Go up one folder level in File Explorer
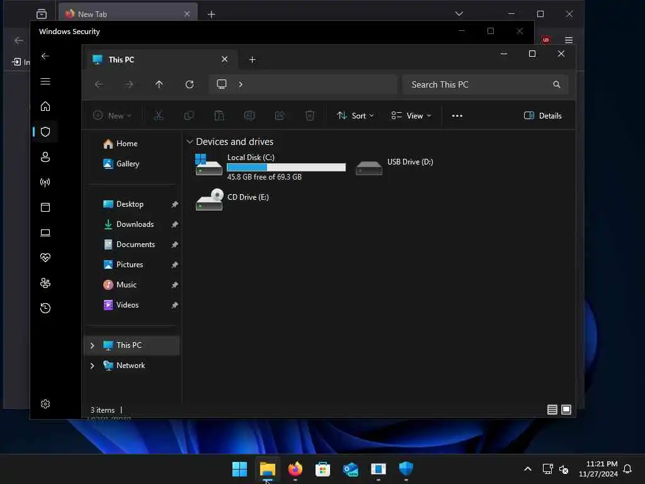This screenshot has height=484, width=645. click(159, 84)
